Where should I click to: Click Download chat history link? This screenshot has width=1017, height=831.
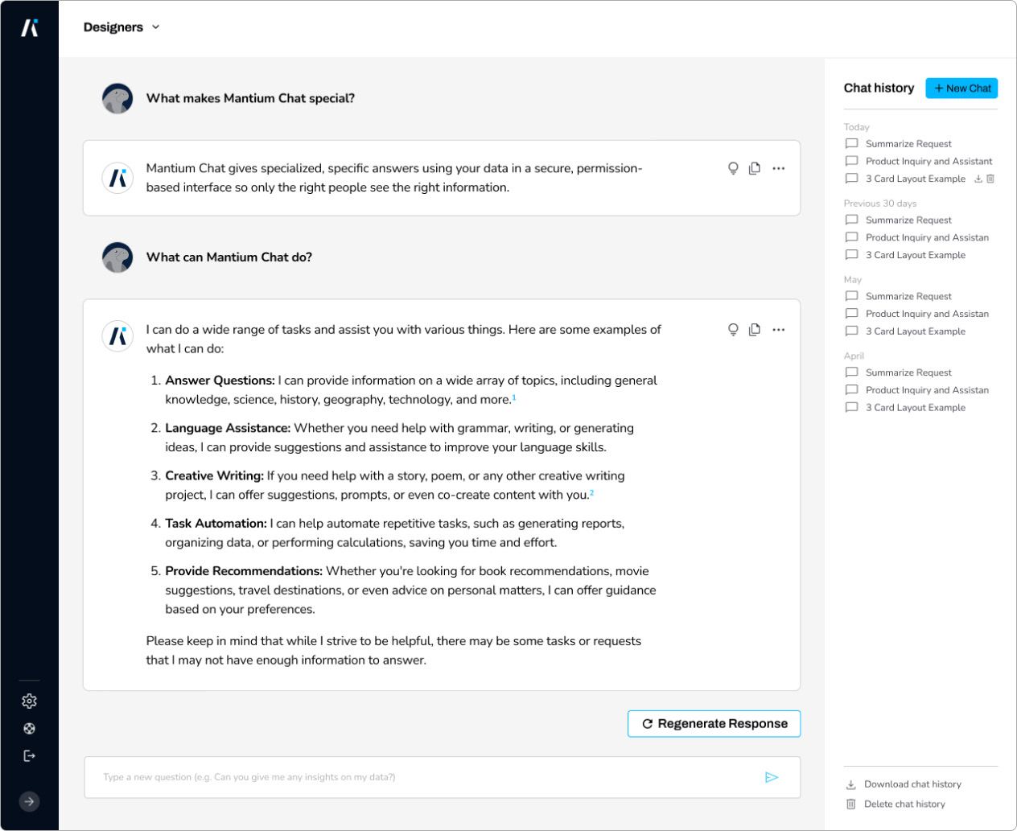pyautogui.click(x=912, y=784)
